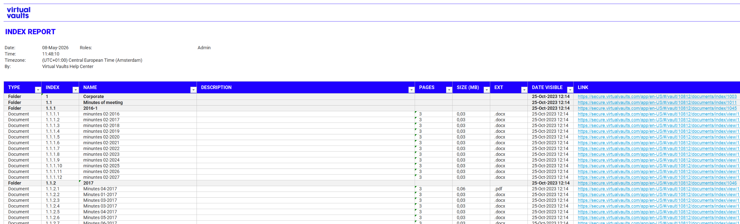Screen dimensions: 740x224
Task: Select the minuntes 02-2021 name cell
Action: tap(138, 143)
